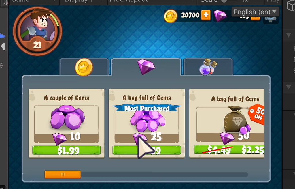The height and width of the screenshot is (189, 295).
Task: Click the 3D cube icon at top right
Action: (291, 5)
